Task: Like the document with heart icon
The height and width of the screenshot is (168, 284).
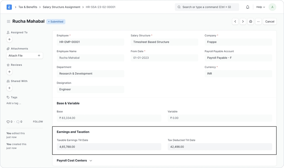Action: click(8, 122)
